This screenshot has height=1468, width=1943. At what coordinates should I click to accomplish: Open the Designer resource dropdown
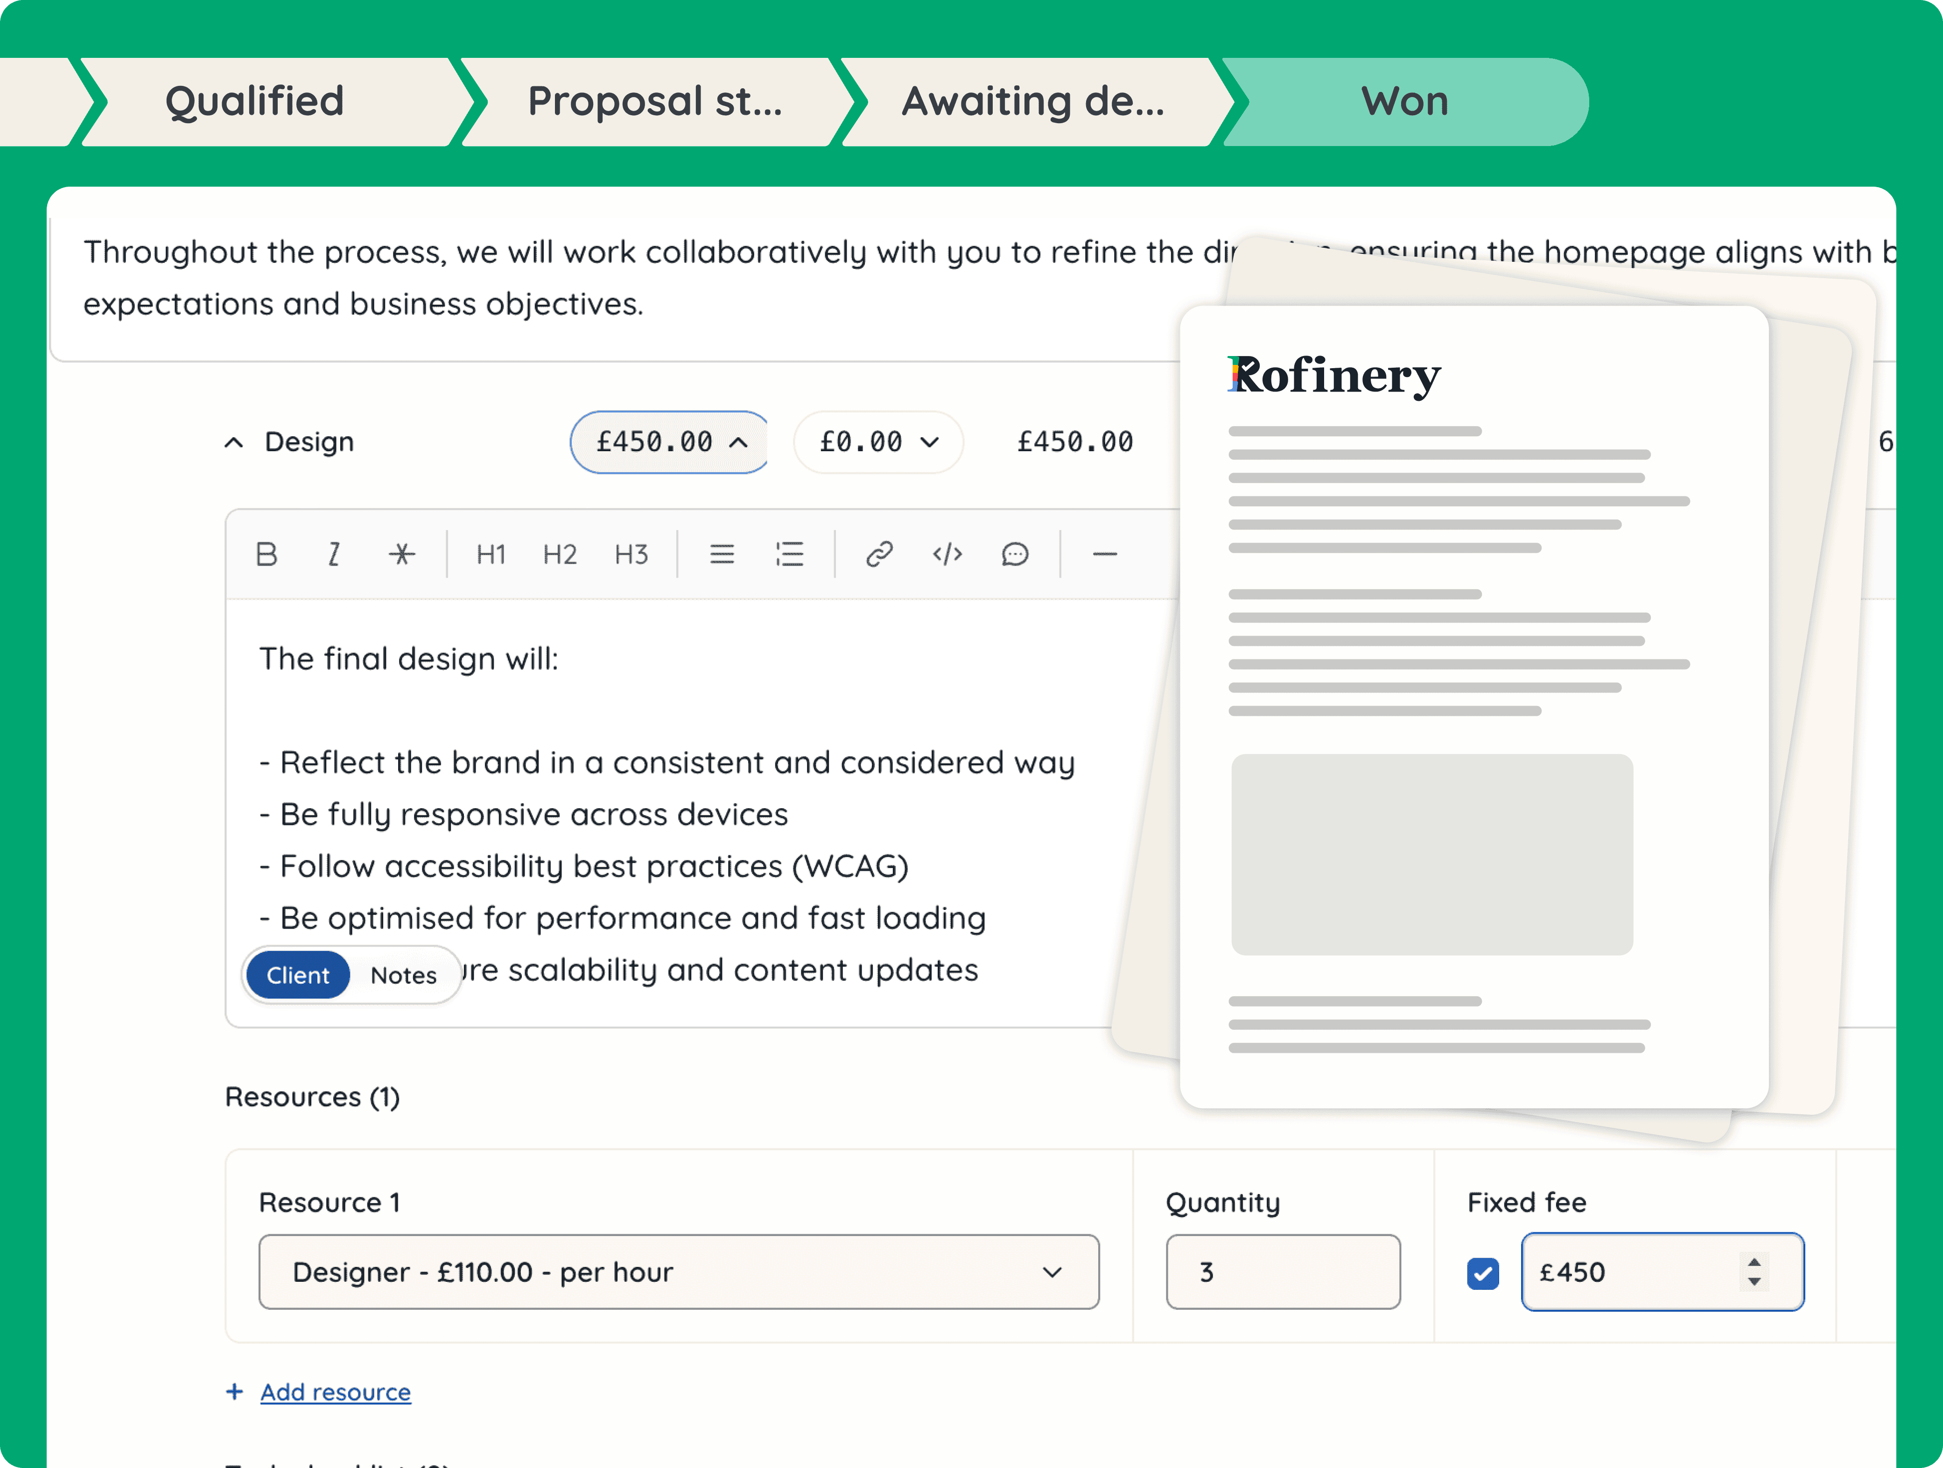pyautogui.click(x=678, y=1272)
